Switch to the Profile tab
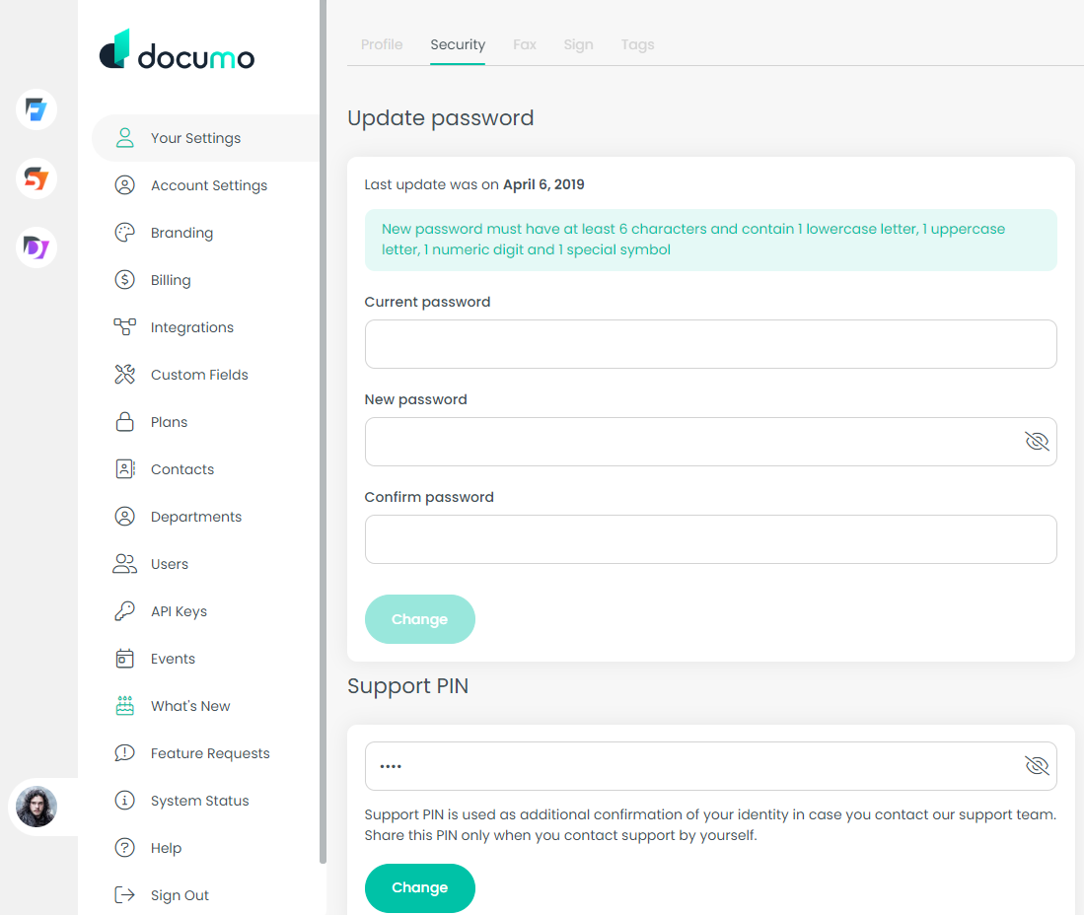 click(382, 44)
